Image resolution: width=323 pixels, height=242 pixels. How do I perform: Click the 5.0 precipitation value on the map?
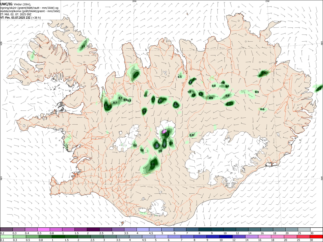coord(157,146)
